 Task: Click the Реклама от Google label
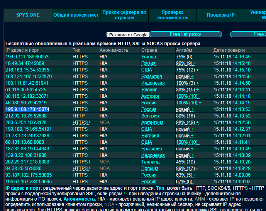(128, 35)
